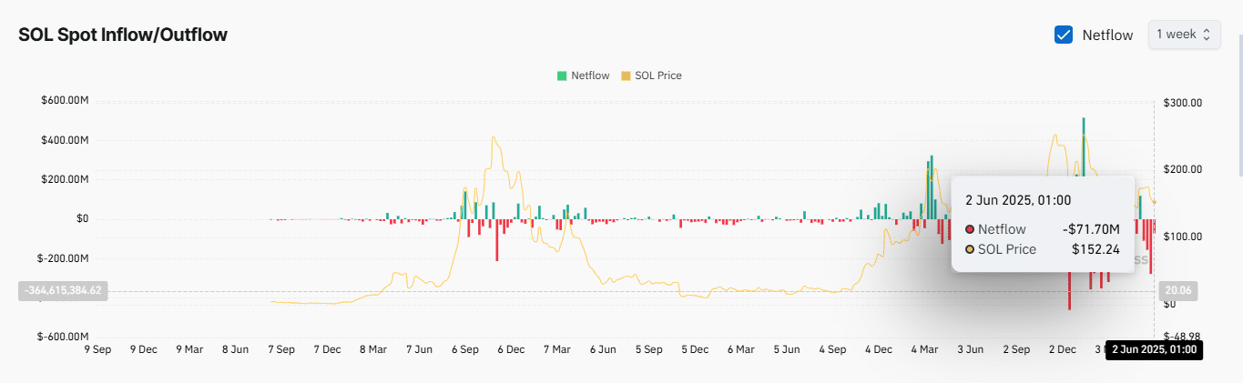Click the 6 Dec x-axis date
Viewport: 1243px width, 383px height.
[x=510, y=349]
